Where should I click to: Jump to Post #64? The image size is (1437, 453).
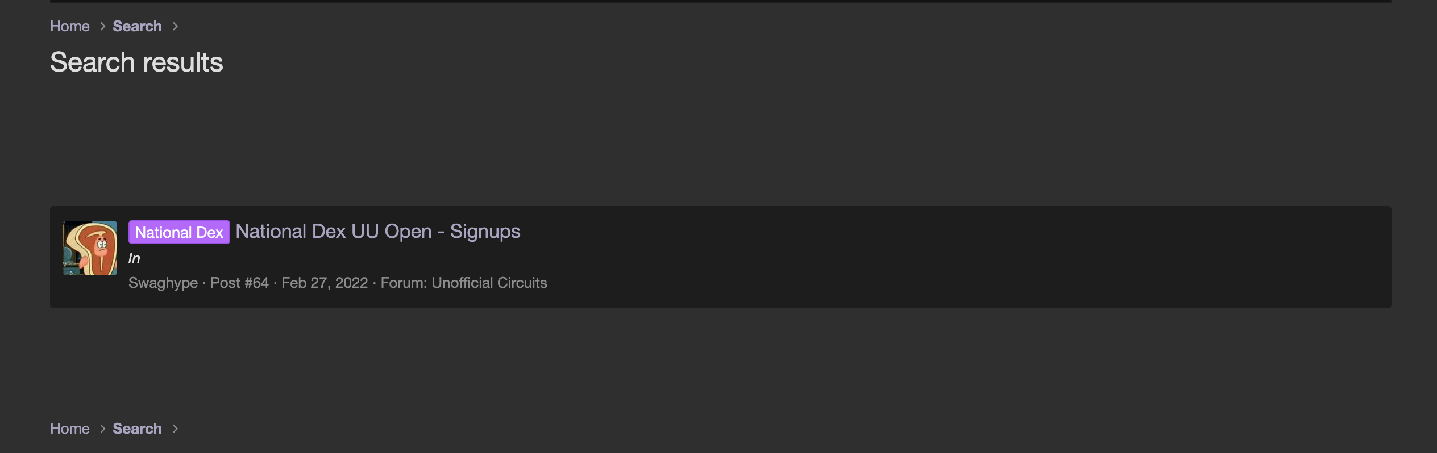239,283
